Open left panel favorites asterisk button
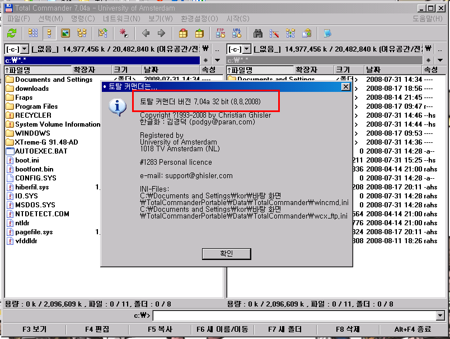 (206, 61)
